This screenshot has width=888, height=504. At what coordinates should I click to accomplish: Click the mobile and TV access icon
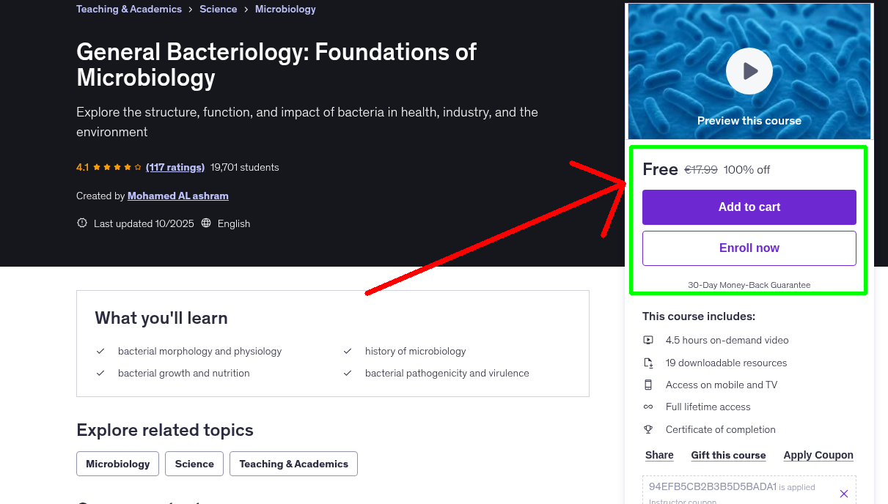click(648, 385)
